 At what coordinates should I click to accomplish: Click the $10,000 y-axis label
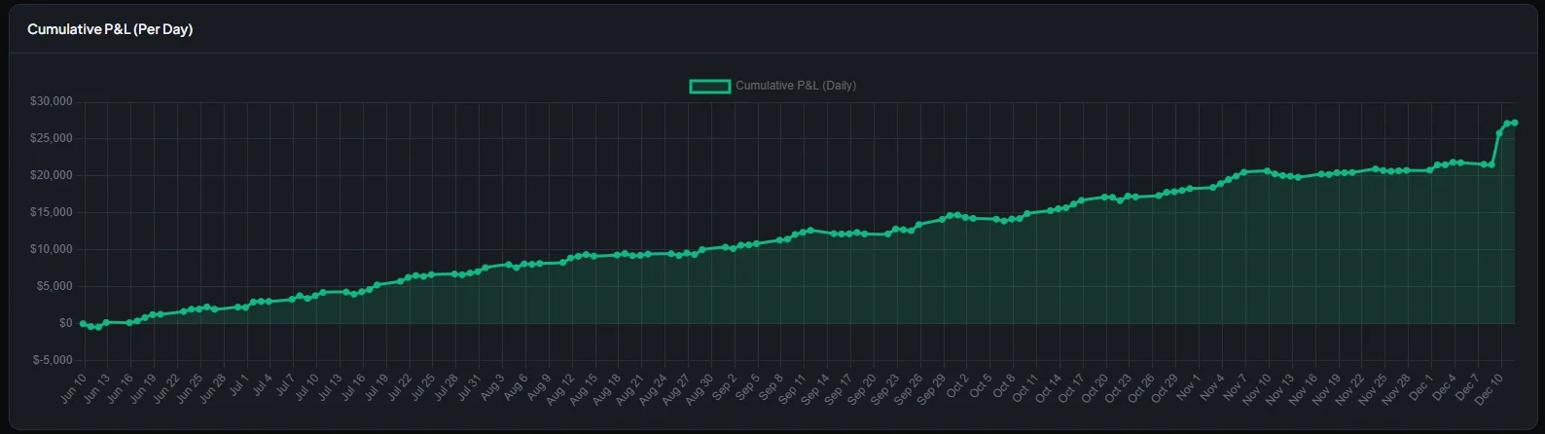tap(52, 249)
